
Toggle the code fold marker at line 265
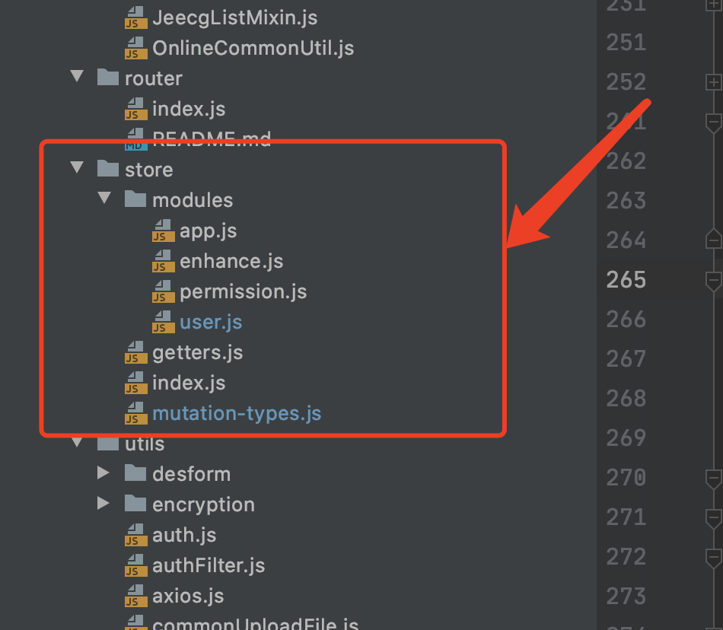pyautogui.click(x=712, y=280)
